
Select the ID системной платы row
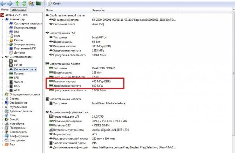coord(112,20)
